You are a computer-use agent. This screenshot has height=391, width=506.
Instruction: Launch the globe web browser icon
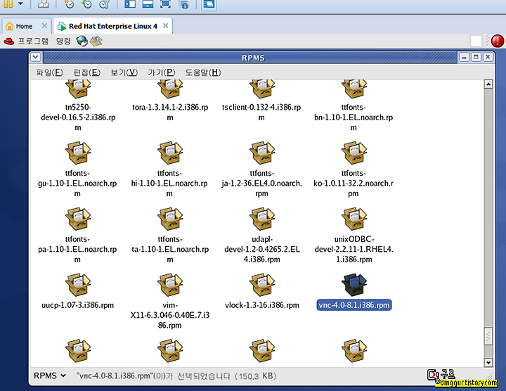pyautogui.click(x=82, y=41)
